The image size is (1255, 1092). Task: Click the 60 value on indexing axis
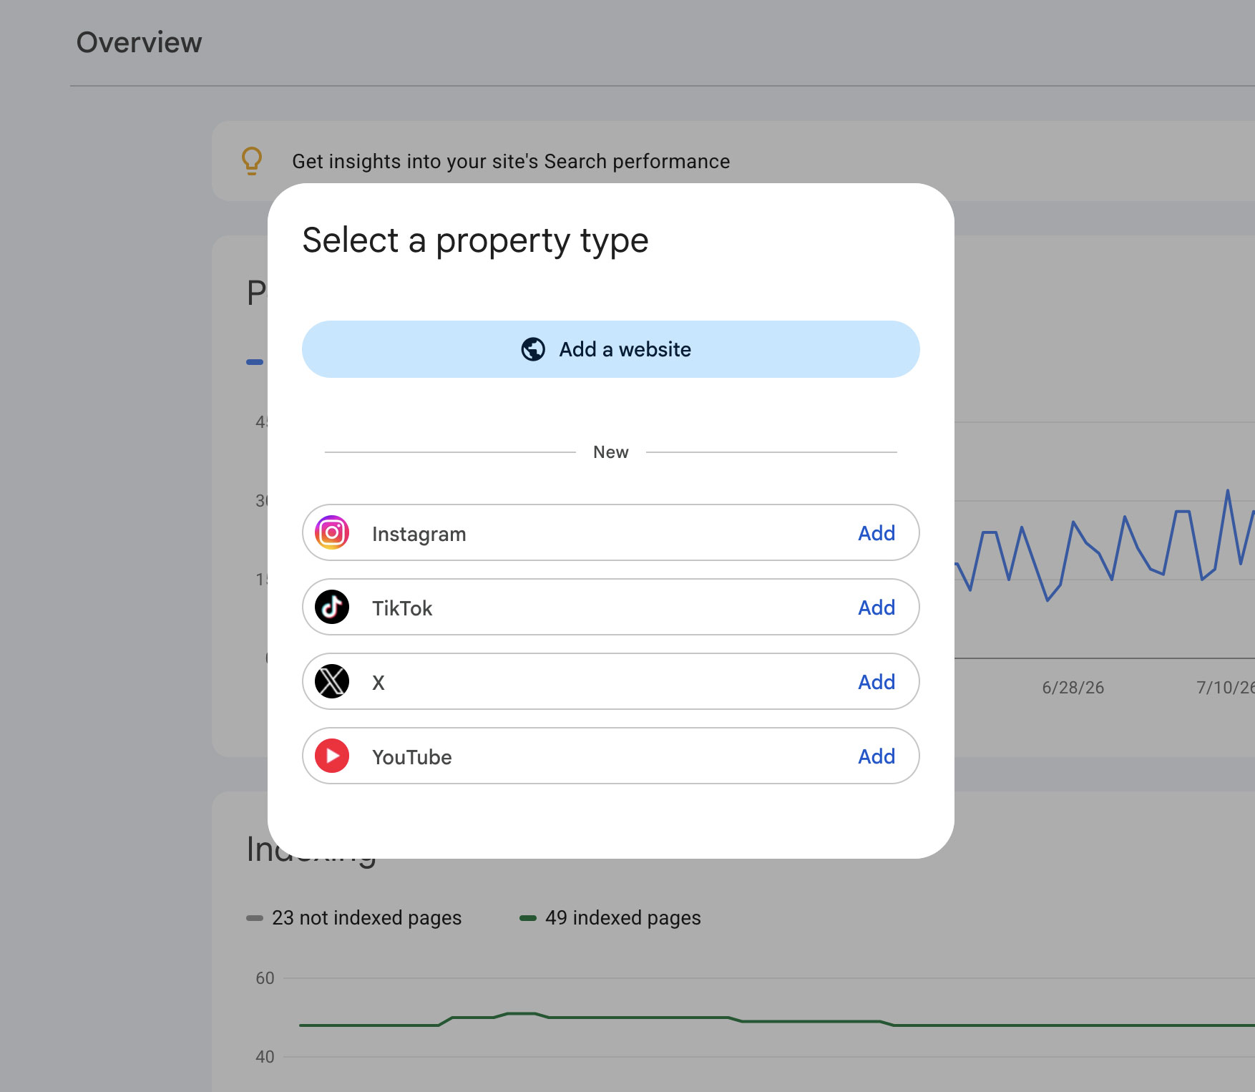265,978
